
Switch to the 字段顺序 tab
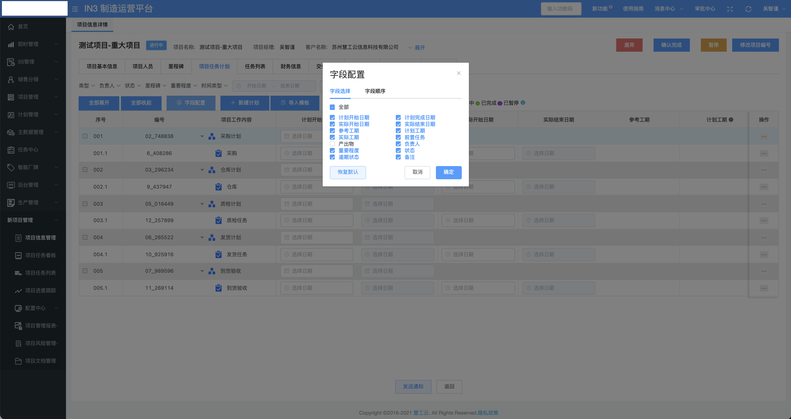point(375,91)
